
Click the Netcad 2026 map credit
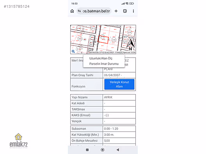tap(129, 52)
